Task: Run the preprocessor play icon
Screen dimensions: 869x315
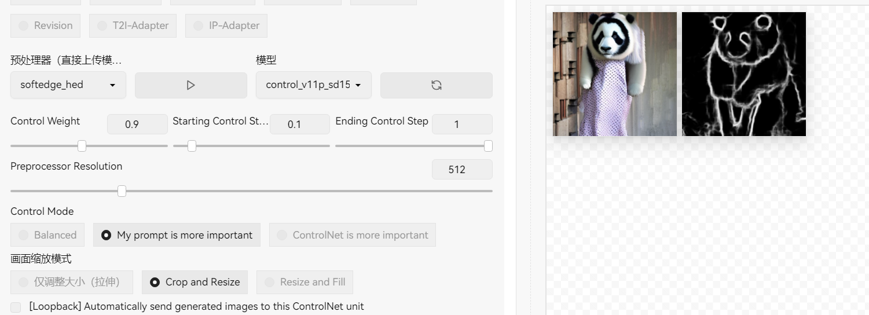Action: [190, 85]
